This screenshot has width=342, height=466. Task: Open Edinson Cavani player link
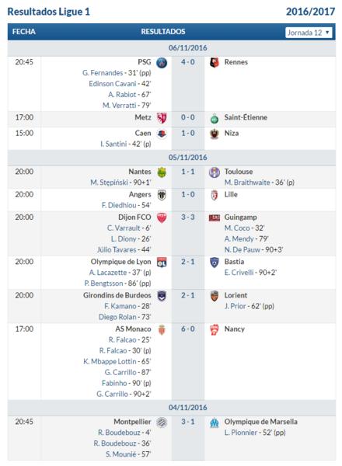click(x=113, y=84)
